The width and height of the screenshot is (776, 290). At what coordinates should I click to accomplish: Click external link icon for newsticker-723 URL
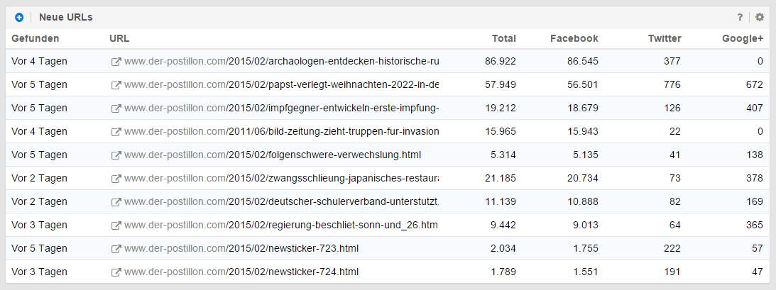coord(116,249)
